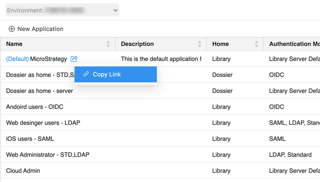Click the link icon in Copy Link

tap(86, 74)
